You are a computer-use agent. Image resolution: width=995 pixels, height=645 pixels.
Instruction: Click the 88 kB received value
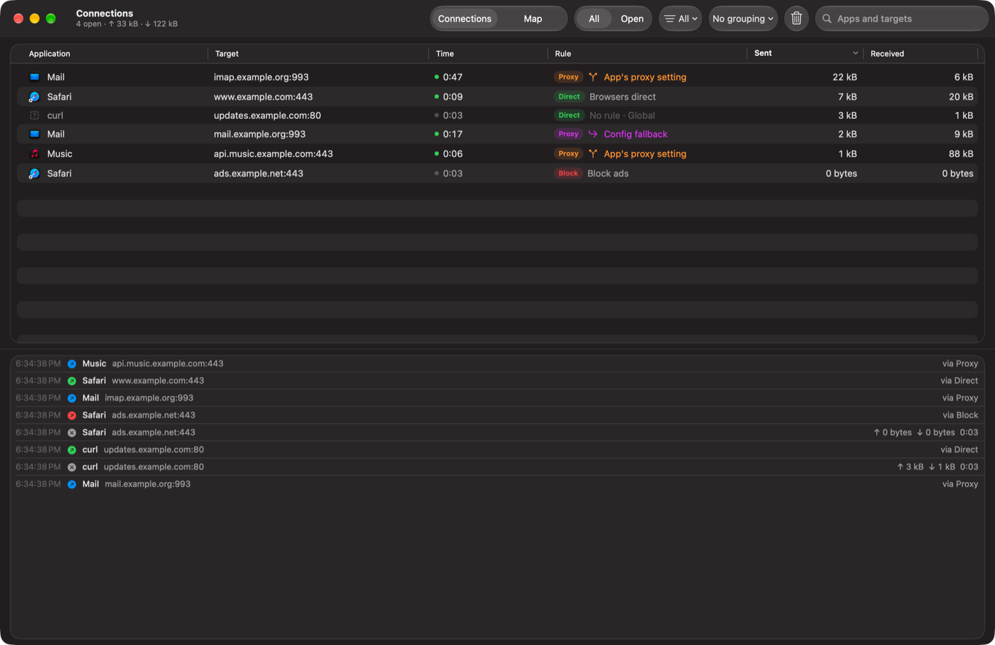coord(960,153)
